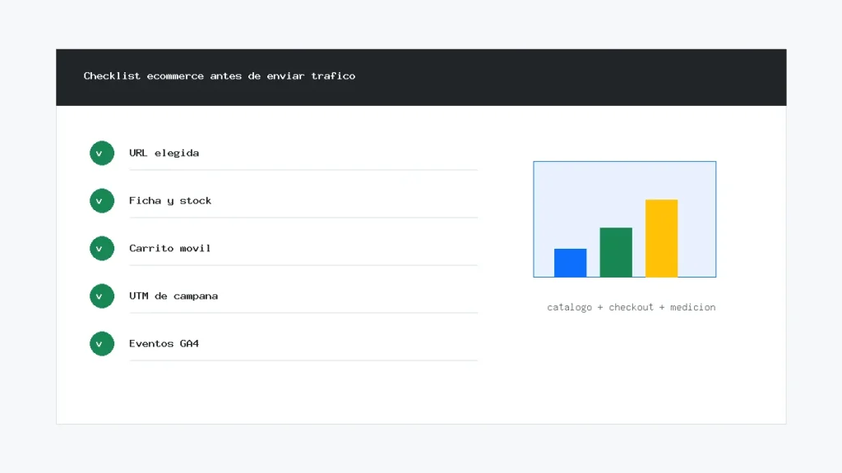Click the 'Checklist ecommerce antes de enviar trafico' title
This screenshot has height=473, width=842.
pyautogui.click(x=219, y=76)
